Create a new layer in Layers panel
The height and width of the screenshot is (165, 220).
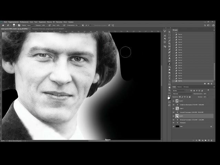(x=209, y=140)
